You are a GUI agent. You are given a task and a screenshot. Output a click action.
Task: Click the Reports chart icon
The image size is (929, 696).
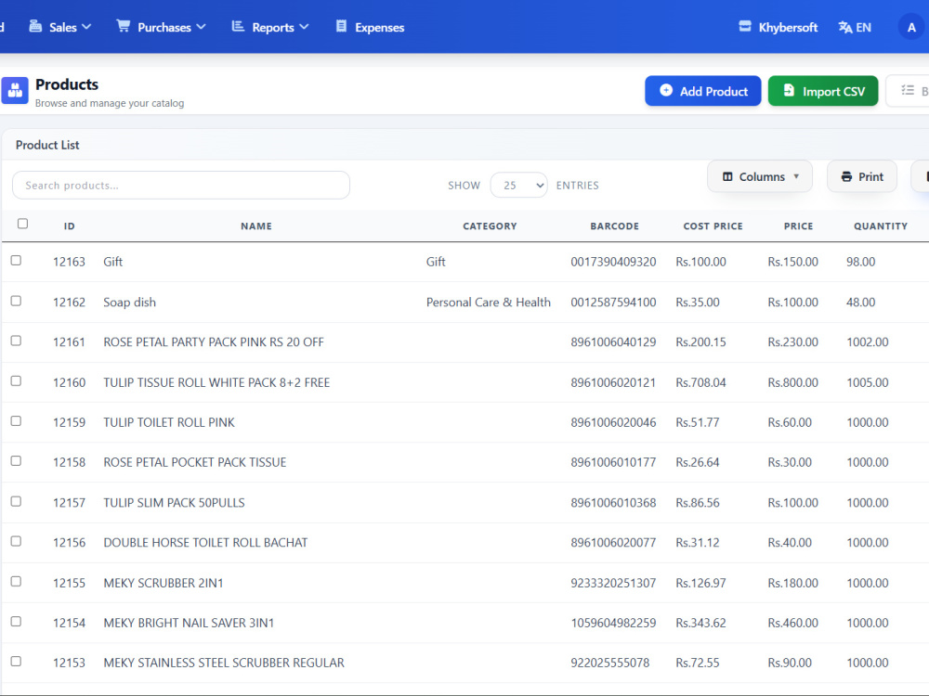(238, 26)
